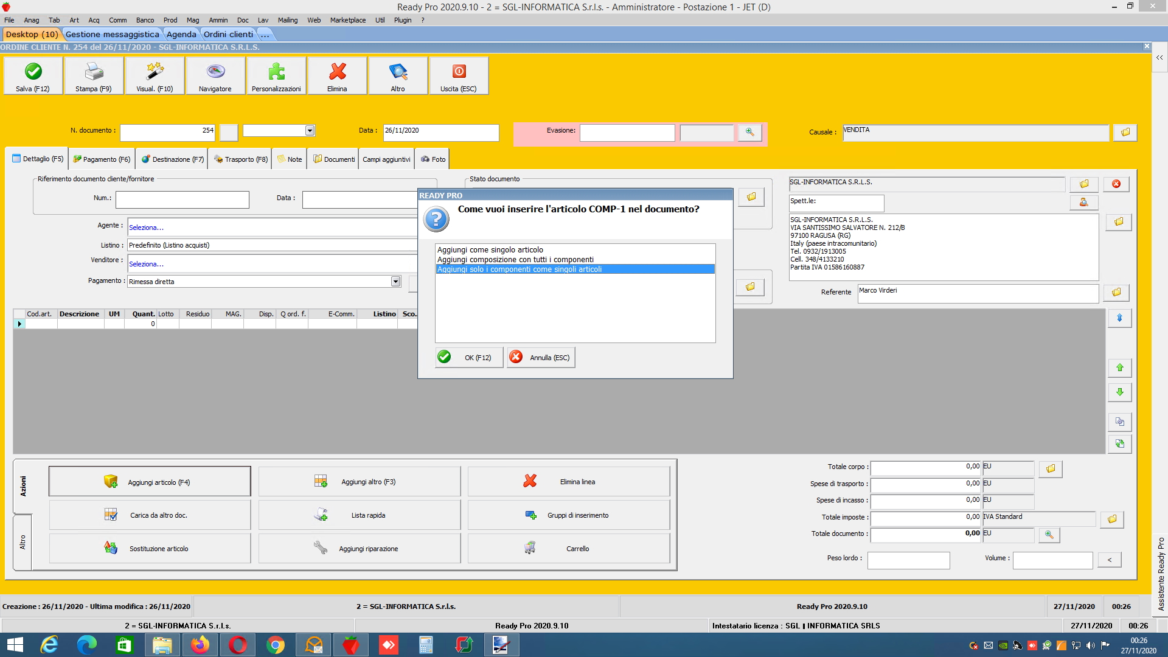Open Campi aggiuntivi tab

[386, 159]
